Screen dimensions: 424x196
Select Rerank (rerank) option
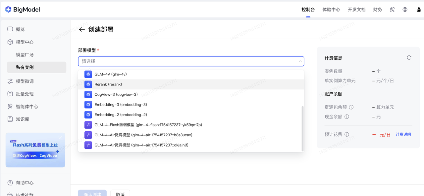tap(191, 84)
